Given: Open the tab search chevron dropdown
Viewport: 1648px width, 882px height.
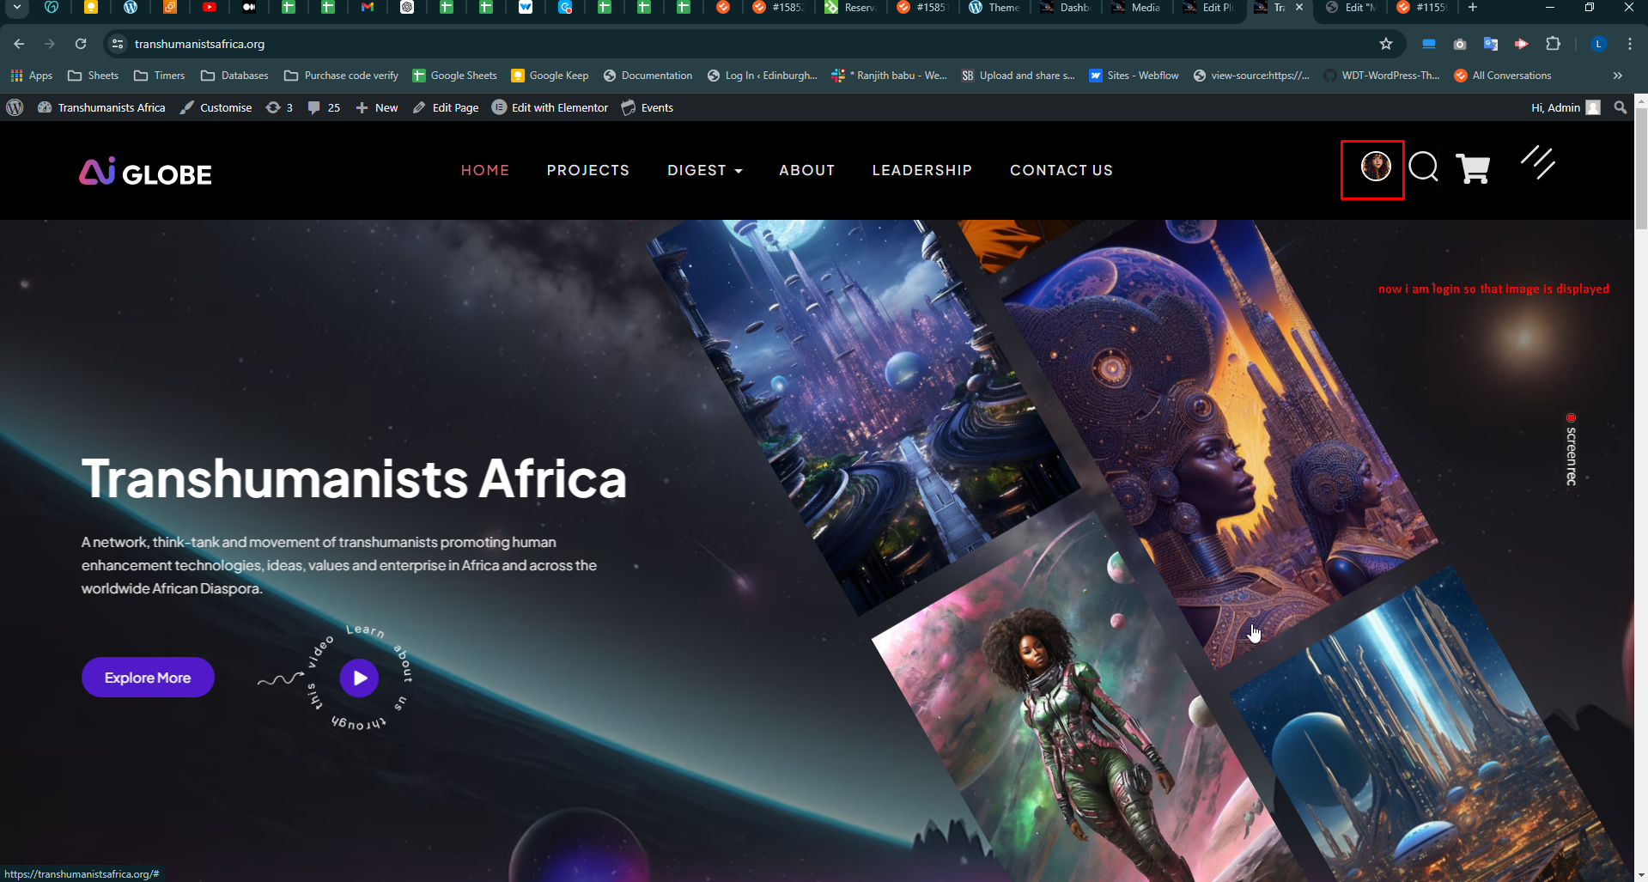Looking at the screenshot, I should (16, 8).
